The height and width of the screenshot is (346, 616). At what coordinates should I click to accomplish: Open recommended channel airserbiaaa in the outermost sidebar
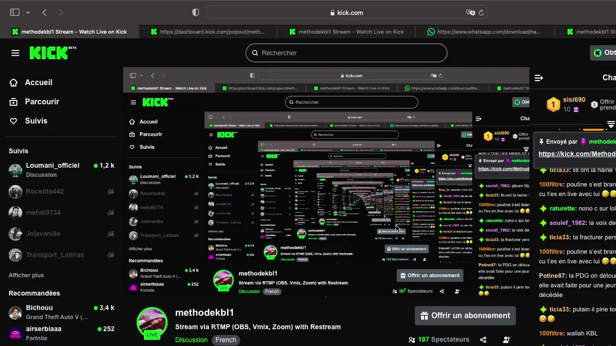coord(62,333)
